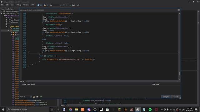Open the C# language dropdown
The height and width of the screenshot is (112, 200).
coord(55,5)
